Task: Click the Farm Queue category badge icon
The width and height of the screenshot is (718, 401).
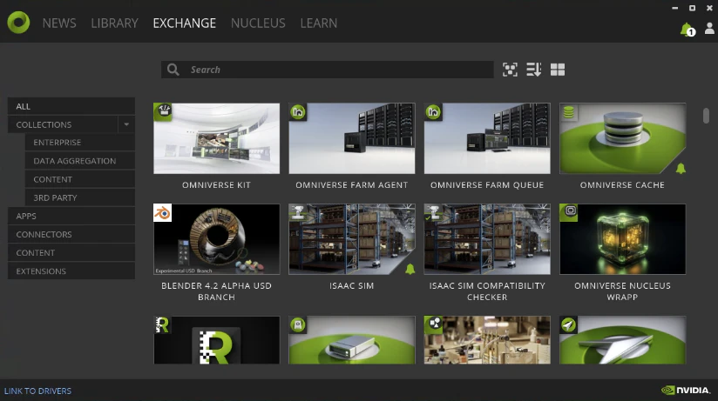Action: [x=433, y=111]
